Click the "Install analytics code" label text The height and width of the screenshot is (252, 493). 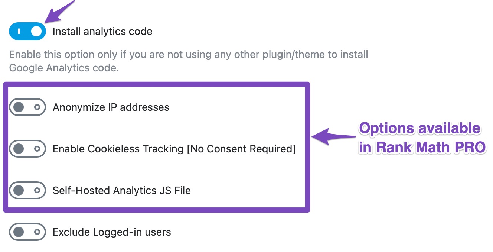102,32
